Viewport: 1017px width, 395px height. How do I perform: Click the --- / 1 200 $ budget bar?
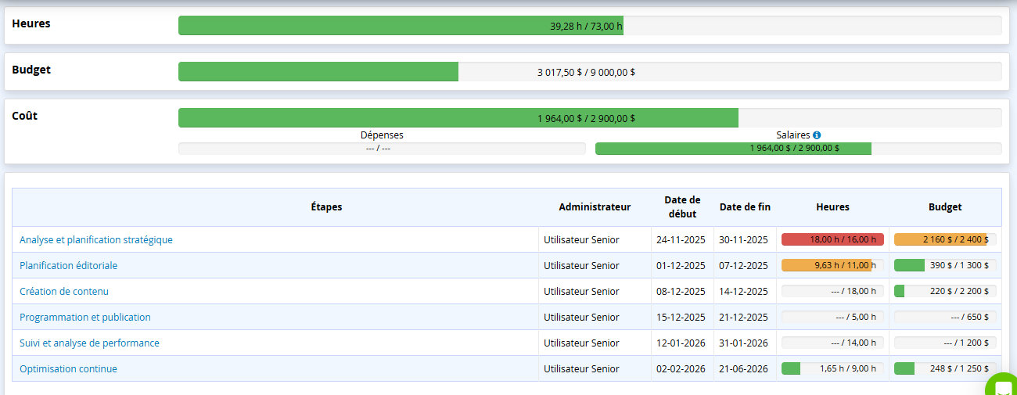945,343
